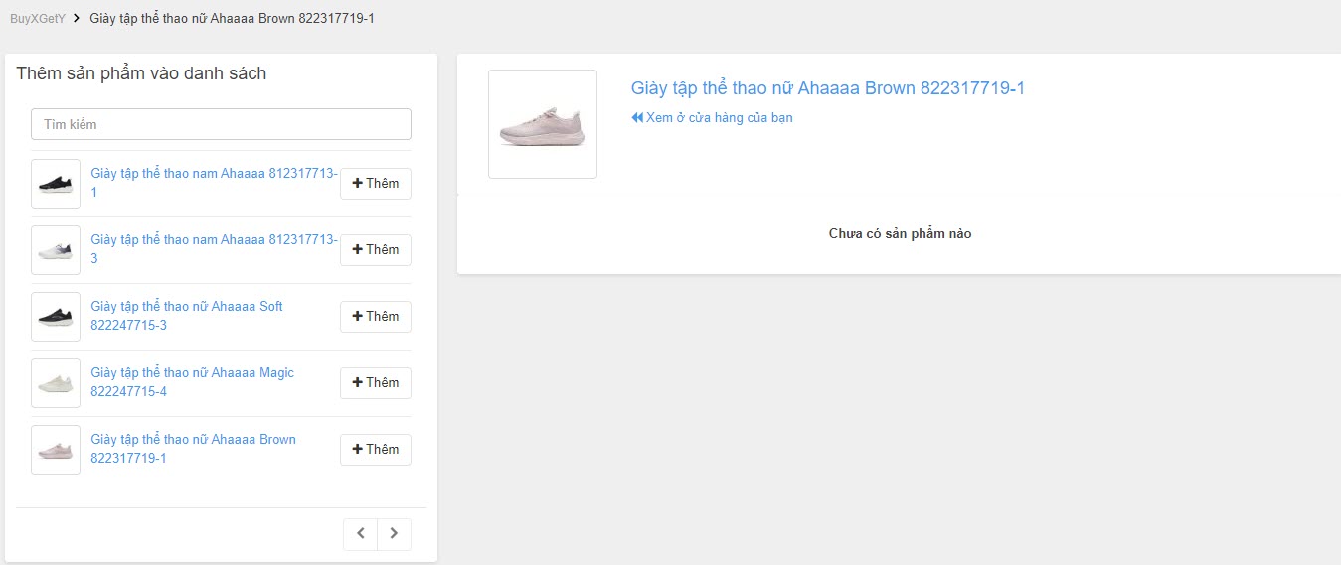Add the Ahaaaa Brown 822317719-1 product
1341x565 pixels.
click(375, 450)
